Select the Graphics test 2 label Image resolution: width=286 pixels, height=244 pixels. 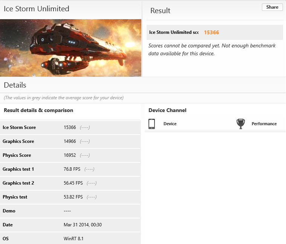pos(18,183)
